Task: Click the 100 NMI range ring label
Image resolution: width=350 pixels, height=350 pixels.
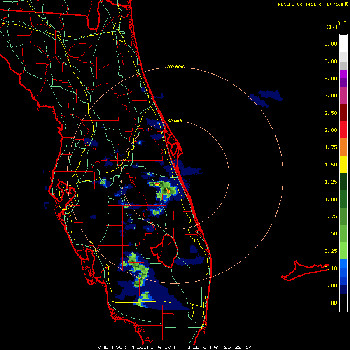Action: point(175,67)
